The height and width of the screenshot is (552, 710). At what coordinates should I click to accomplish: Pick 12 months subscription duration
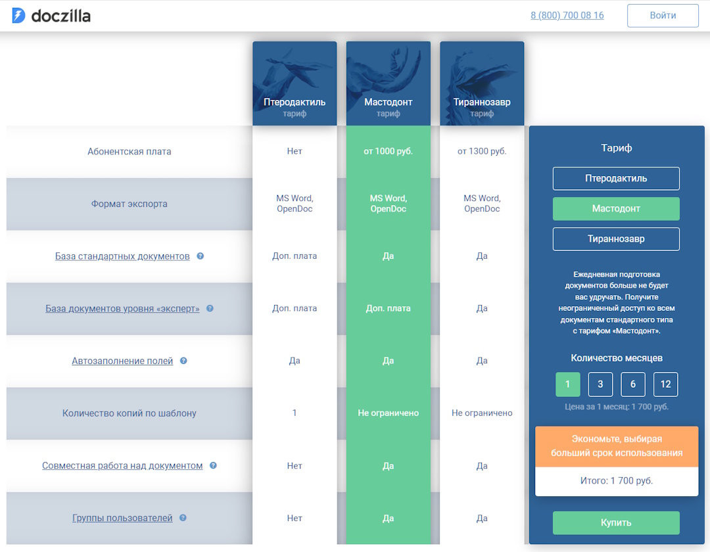(665, 384)
